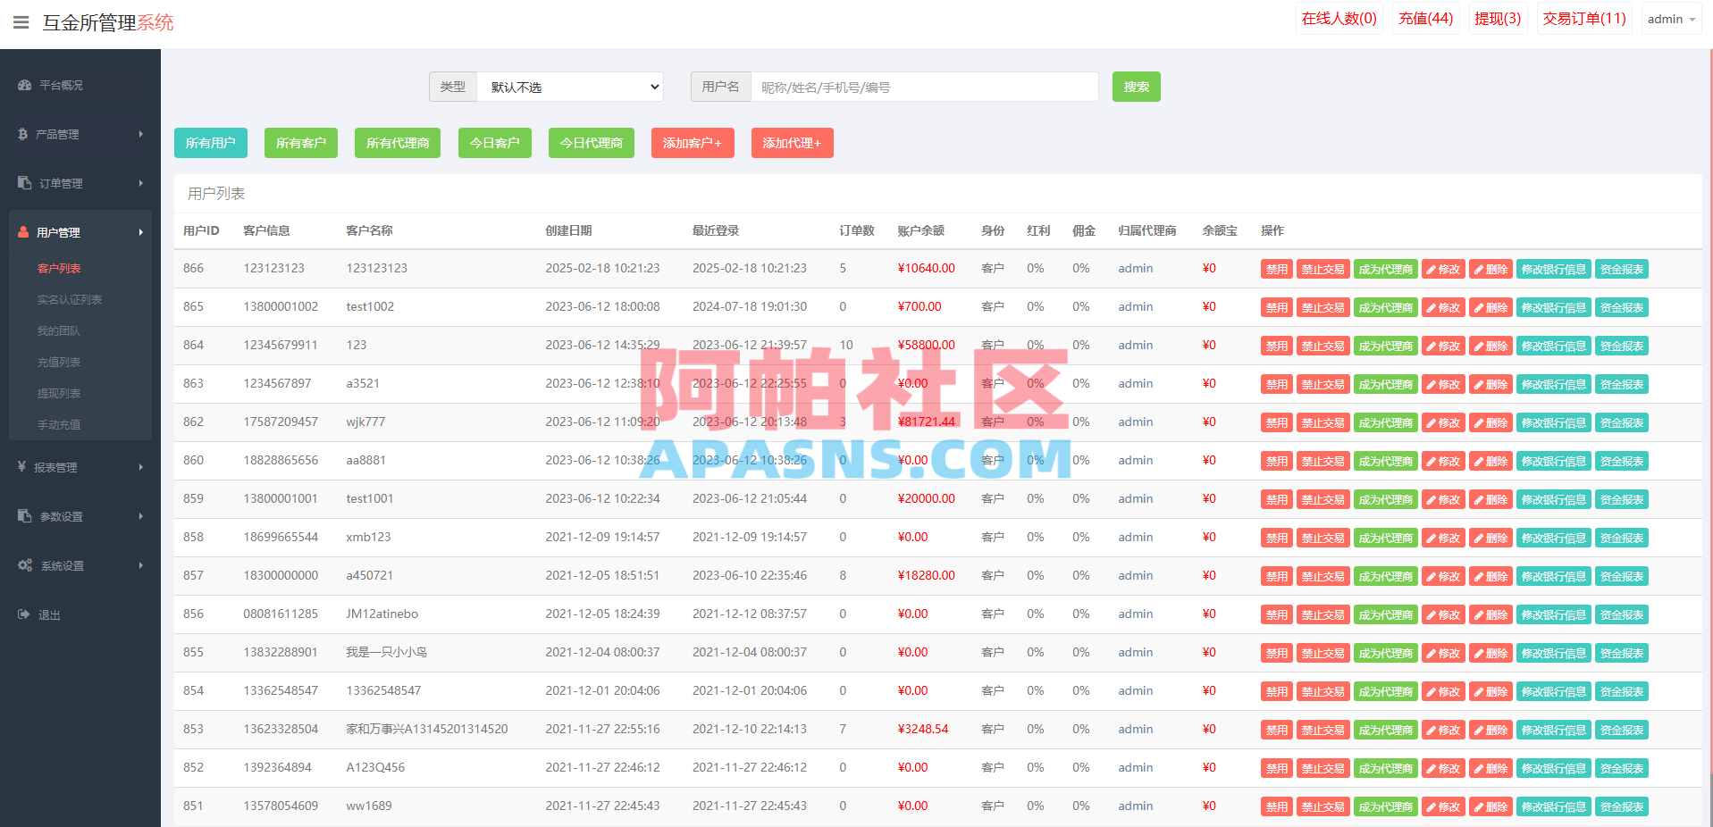This screenshot has height=827, width=1713.
Task: Toggle trading ban 禁止交易 for user wjk777
Action: pos(1323,422)
